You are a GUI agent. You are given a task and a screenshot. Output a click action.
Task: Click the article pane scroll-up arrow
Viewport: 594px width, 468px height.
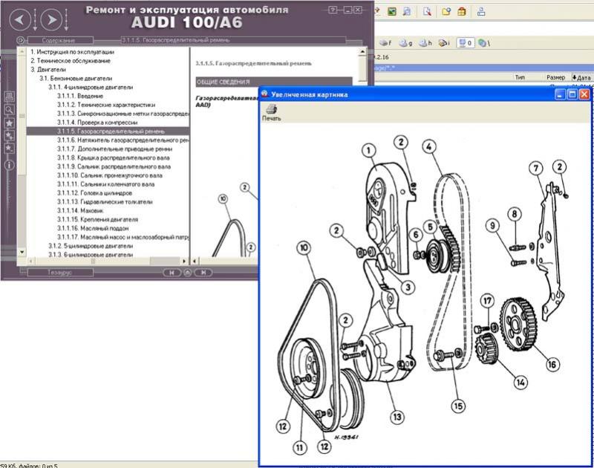(x=362, y=51)
